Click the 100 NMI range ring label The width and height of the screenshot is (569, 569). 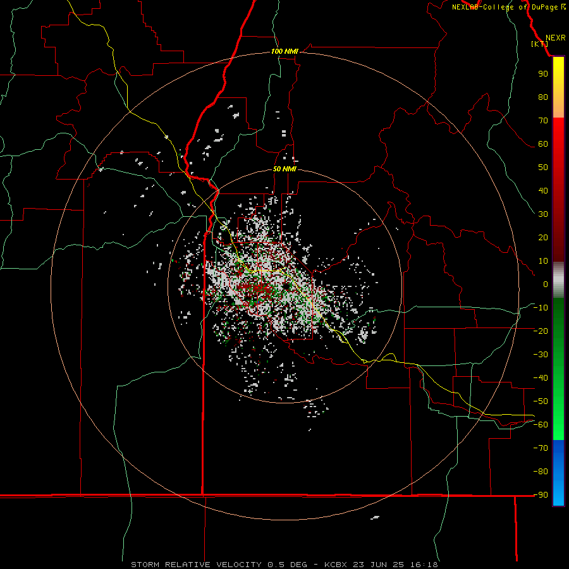click(284, 52)
